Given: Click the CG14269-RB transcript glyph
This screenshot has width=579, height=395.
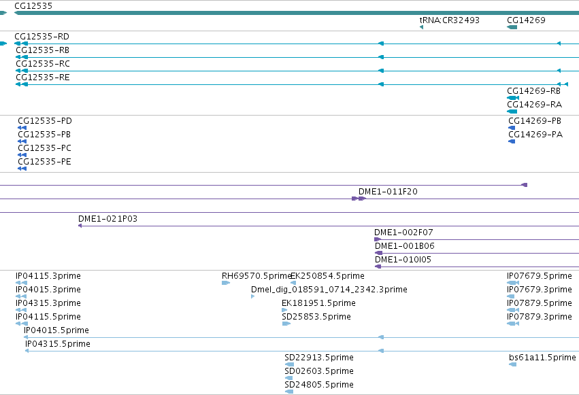Looking at the screenshot, I should (x=513, y=98).
